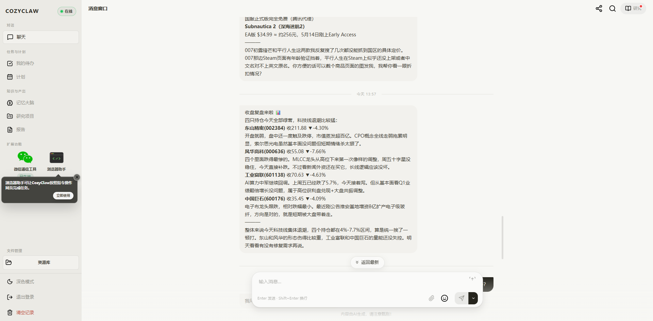Open the share icon in top bar
The image size is (653, 321).
pyautogui.click(x=599, y=8)
